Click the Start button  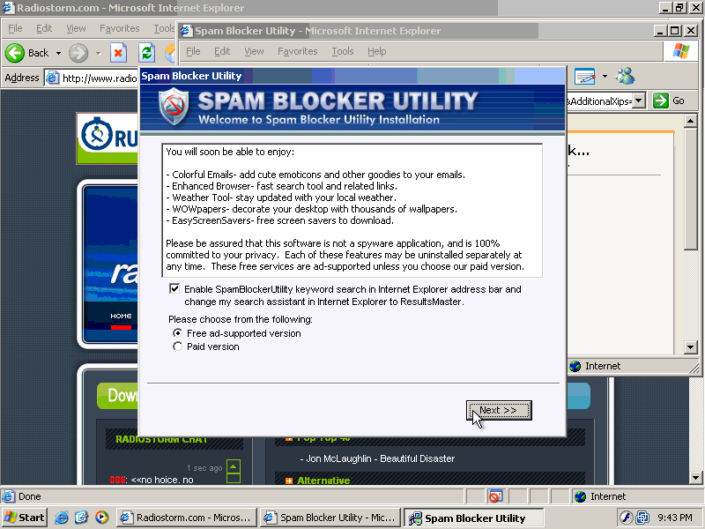(25, 518)
